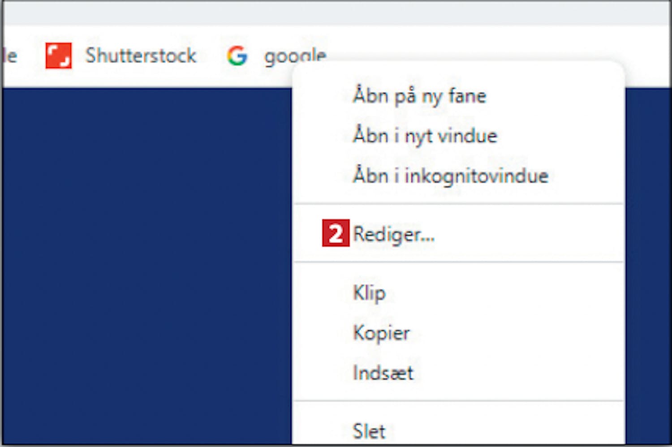The height and width of the screenshot is (447, 672).
Task: Click the red number 2 step marker
Action: [335, 233]
